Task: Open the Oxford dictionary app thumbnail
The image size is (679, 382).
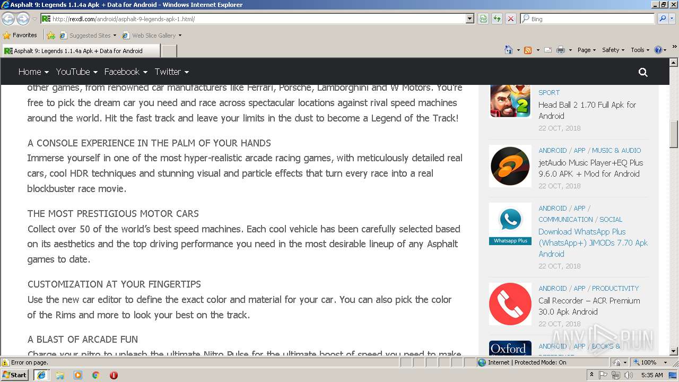Action: (510, 348)
